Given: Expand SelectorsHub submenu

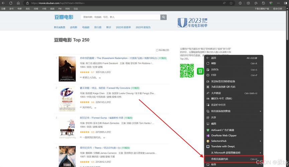Looking at the screenshot, I should (234, 141).
